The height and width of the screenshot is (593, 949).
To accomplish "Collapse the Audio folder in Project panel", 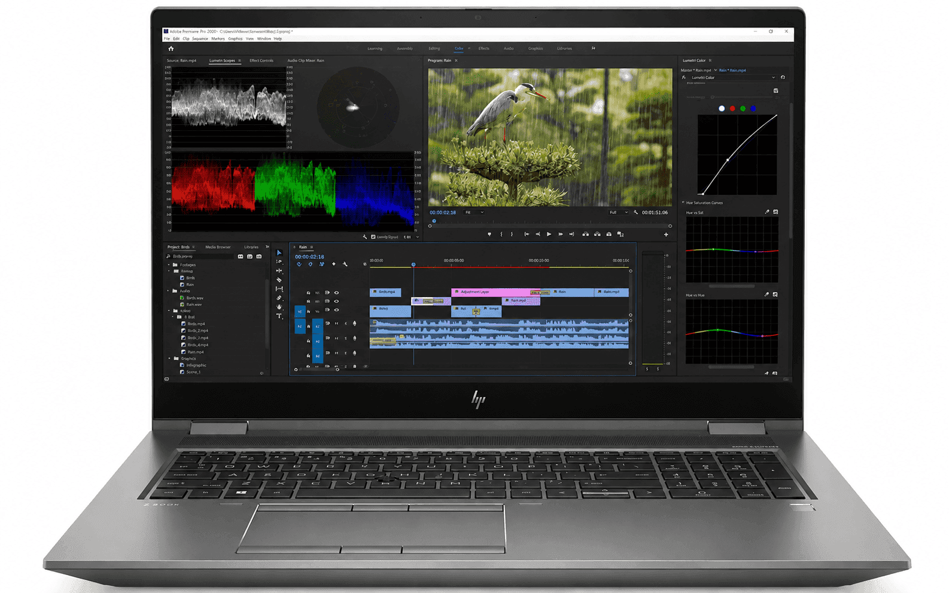I will coord(169,291).
